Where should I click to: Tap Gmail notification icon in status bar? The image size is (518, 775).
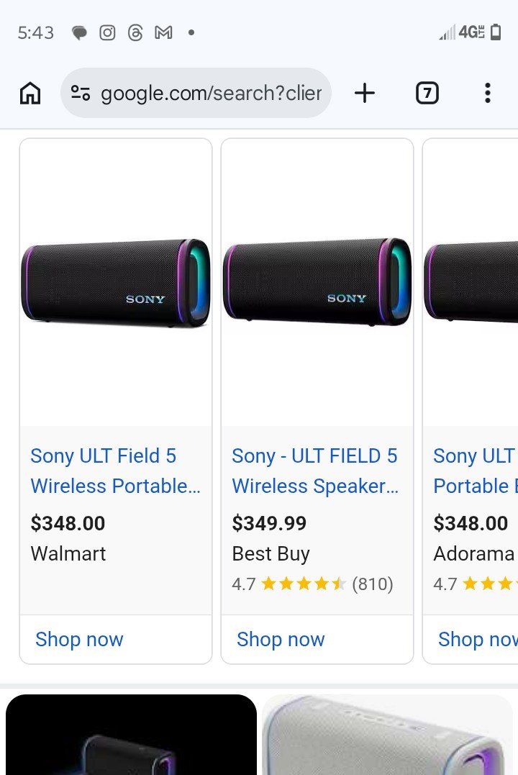click(163, 32)
